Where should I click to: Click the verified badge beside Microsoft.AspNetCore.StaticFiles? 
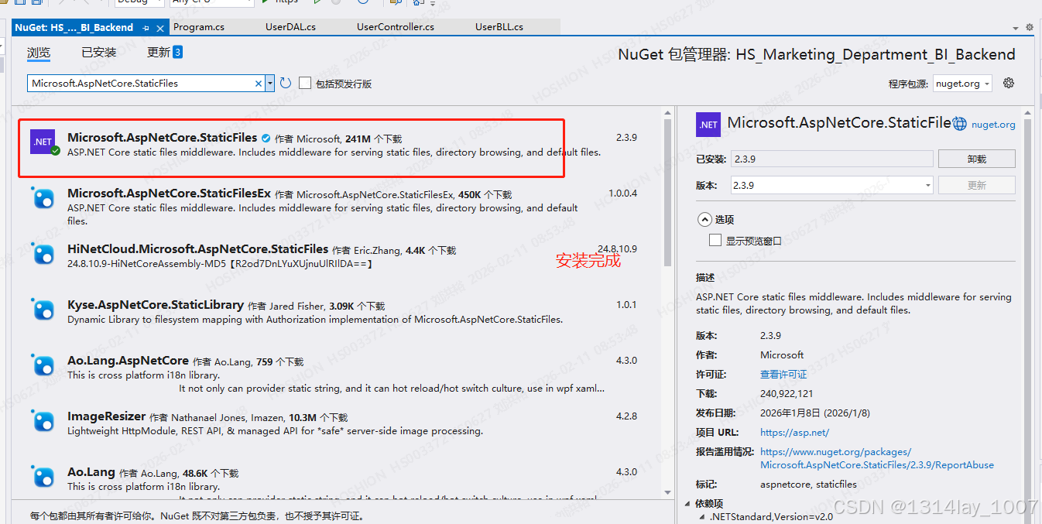[x=266, y=139]
